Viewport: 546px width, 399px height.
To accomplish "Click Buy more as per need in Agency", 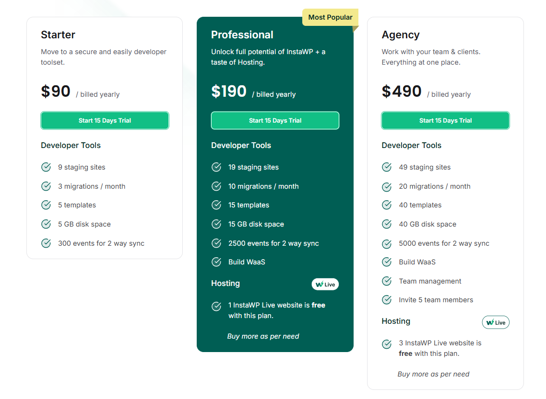I will click(x=433, y=374).
